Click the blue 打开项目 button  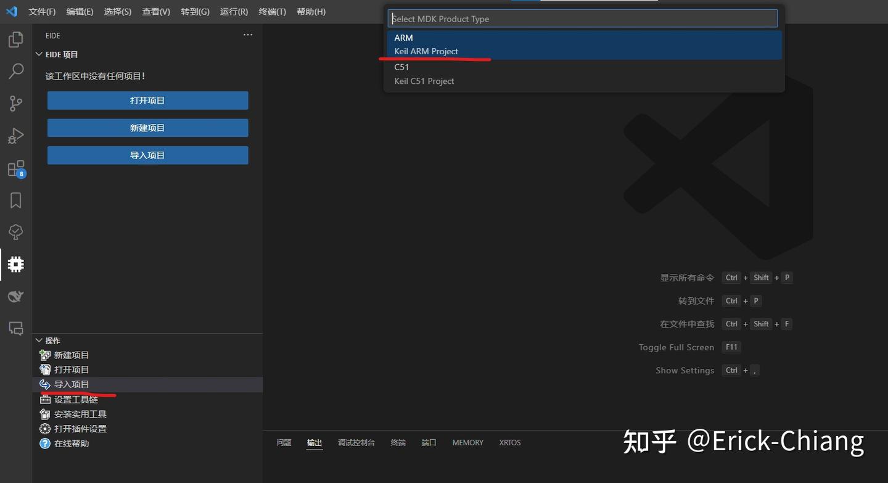(147, 100)
